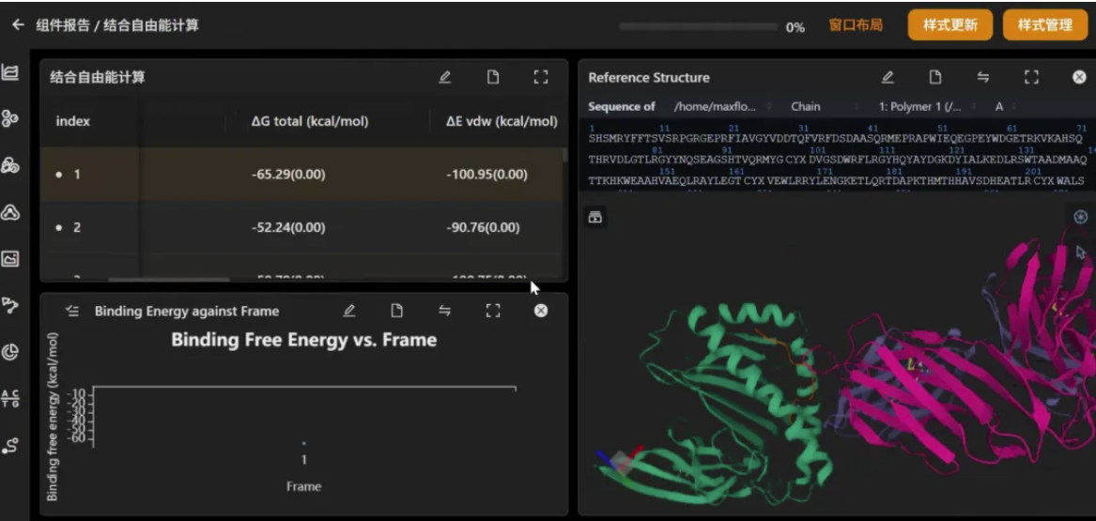This screenshot has width=1096, height=521.
Task: Click swap arrows icon in Reference Structure header
Action: point(983,78)
